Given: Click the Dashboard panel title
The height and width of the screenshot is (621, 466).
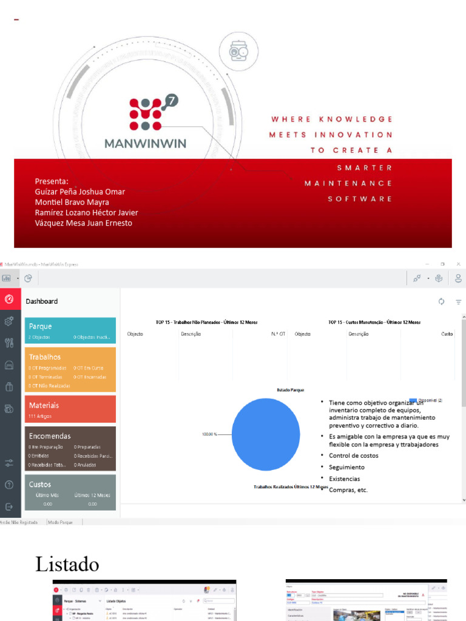Looking at the screenshot, I should point(42,301).
